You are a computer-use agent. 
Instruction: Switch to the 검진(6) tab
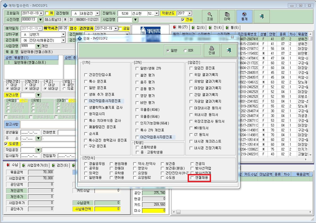[x=60, y=165]
